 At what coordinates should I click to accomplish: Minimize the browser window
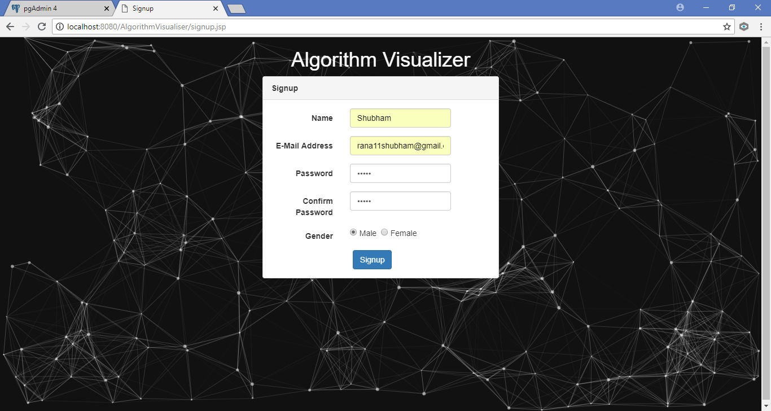[706, 7]
